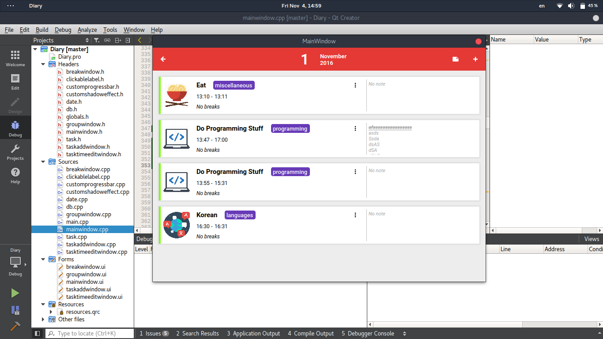Viewport: 603px width, 339px height.
Task: Click the battery indicator in top bar
Action: [x=589, y=6]
